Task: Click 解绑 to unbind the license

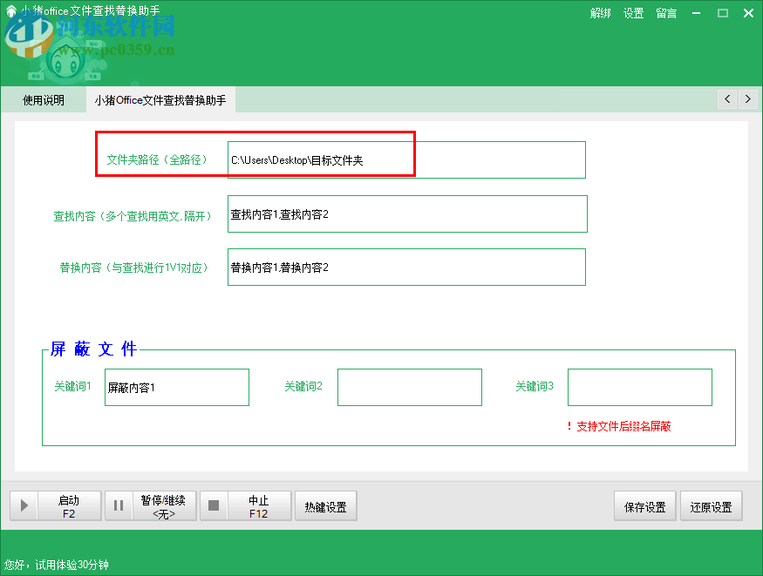Action: coord(600,13)
